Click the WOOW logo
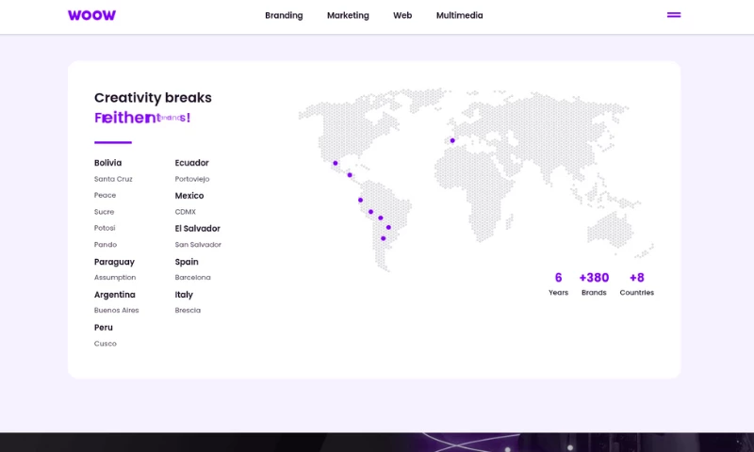Viewport: 754px width, 452px height. (91, 15)
